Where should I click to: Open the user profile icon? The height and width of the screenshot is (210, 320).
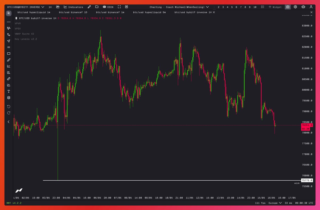tap(311, 7)
